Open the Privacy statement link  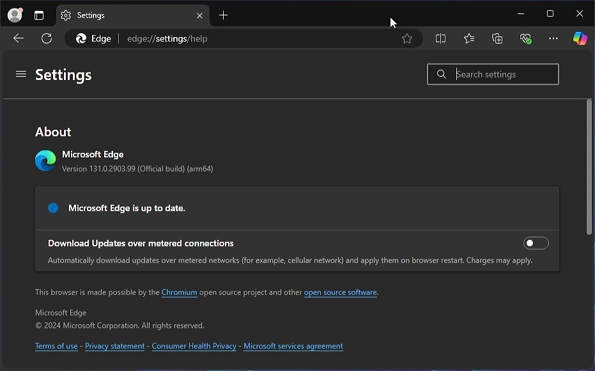pos(114,346)
